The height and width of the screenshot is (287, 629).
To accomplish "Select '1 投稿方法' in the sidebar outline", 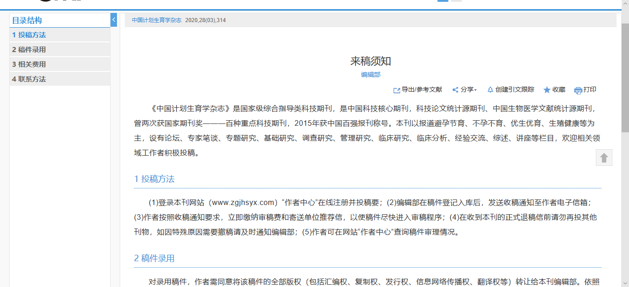I will point(29,35).
